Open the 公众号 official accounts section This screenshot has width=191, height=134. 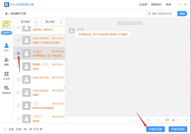[x=6, y=76]
